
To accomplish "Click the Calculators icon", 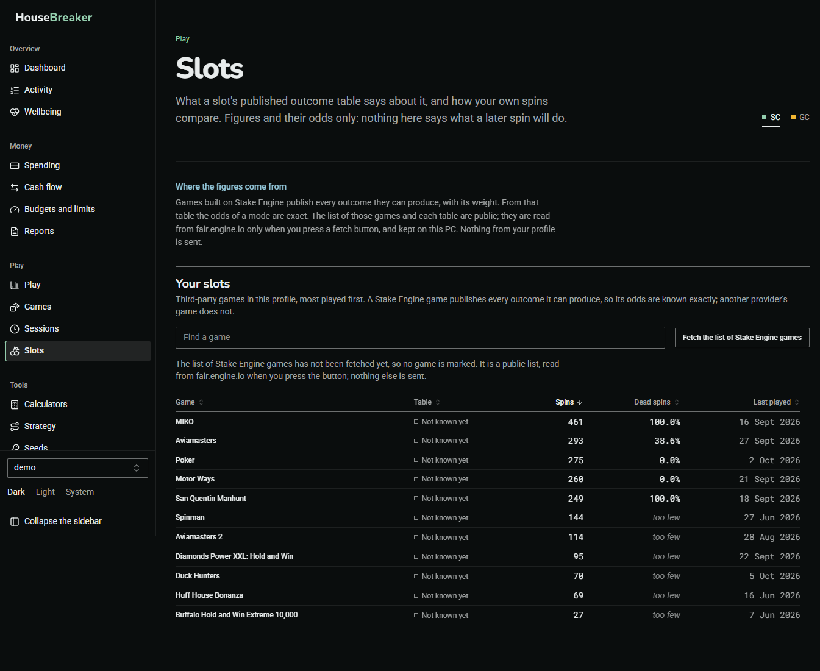I will click(x=15, y=405).
